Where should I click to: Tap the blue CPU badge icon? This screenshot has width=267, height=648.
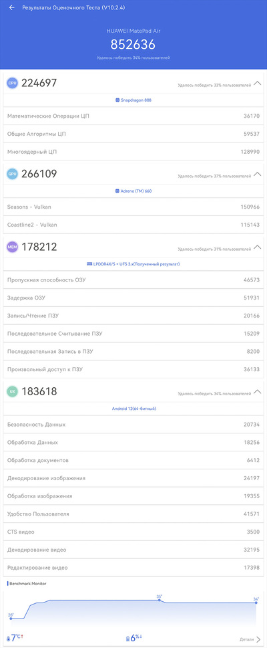(x=13, y=83)
